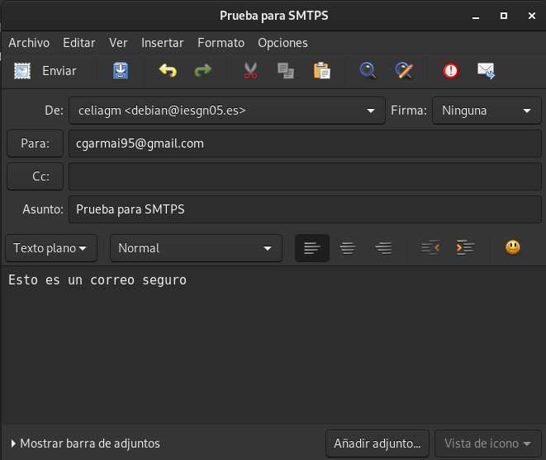Mark message as high priority icon
This screenshot has height=460, width=546.
450,71
